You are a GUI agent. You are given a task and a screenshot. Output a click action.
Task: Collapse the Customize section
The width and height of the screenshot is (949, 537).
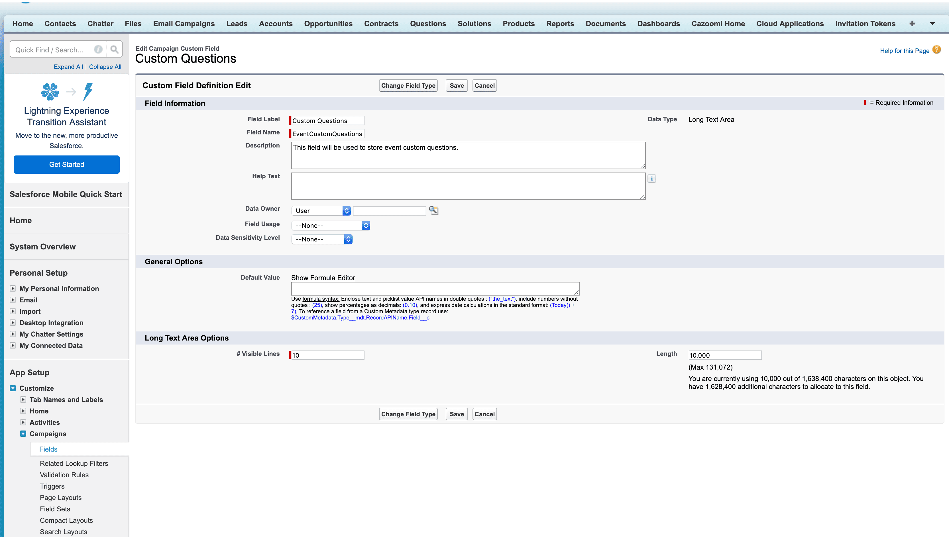point(13,388)
